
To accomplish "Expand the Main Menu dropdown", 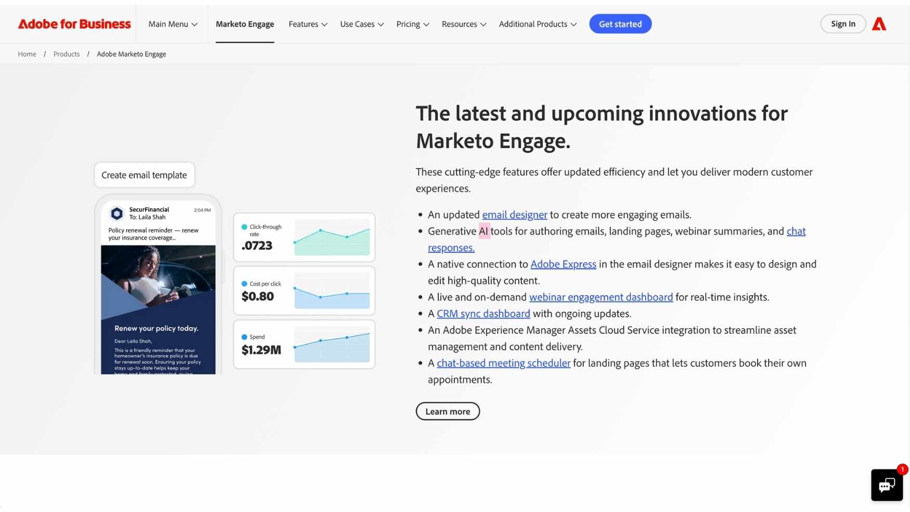I will click(173, 24).
